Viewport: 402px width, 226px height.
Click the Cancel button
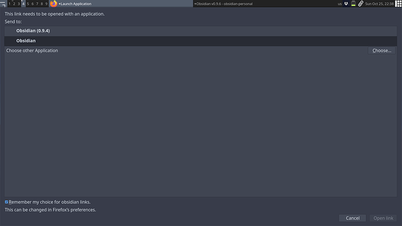pos(352,218)
